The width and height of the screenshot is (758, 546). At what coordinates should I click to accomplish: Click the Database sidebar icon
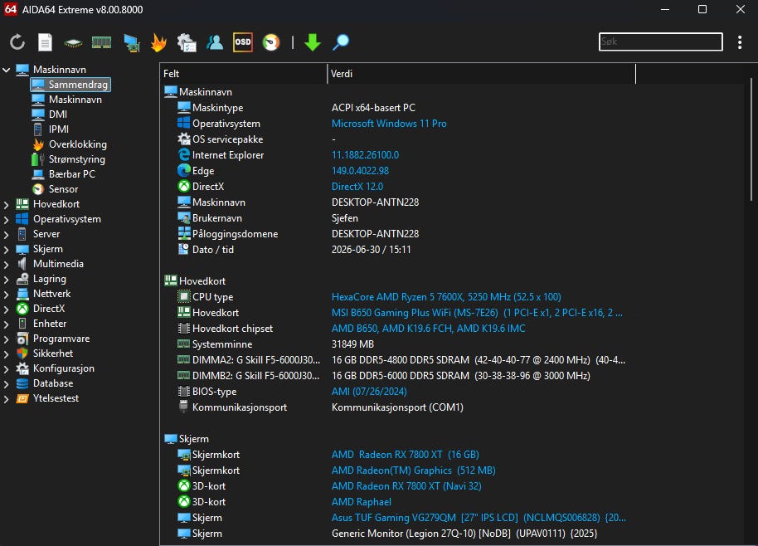[22, 383]
